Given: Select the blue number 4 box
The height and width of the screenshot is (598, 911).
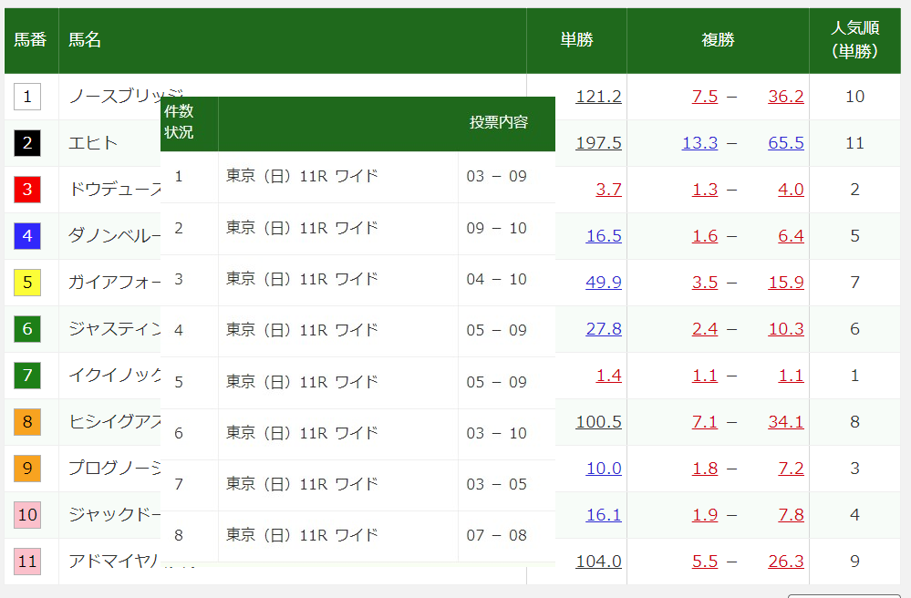Looking at the screenshot, I should point(27,235).
